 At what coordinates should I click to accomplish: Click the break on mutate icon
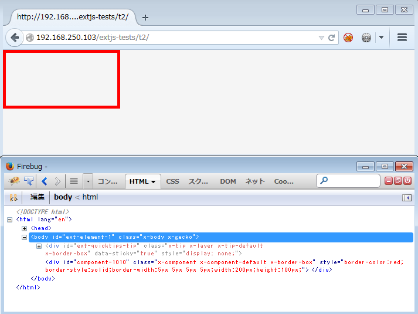pos(13,198)
